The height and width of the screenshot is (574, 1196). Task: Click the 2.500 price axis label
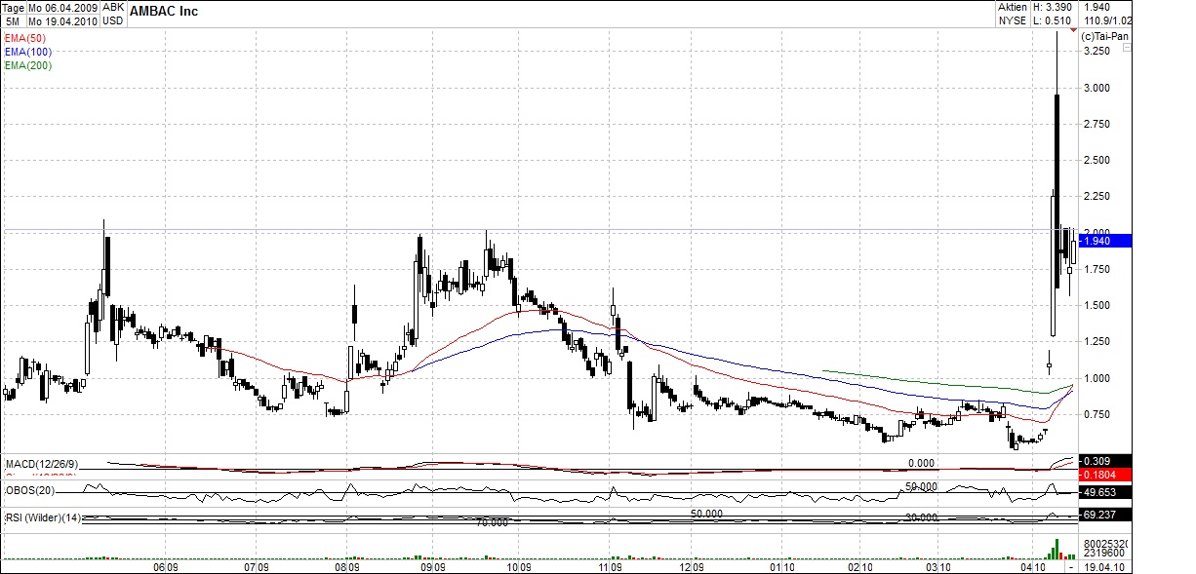click(1096, 160)
